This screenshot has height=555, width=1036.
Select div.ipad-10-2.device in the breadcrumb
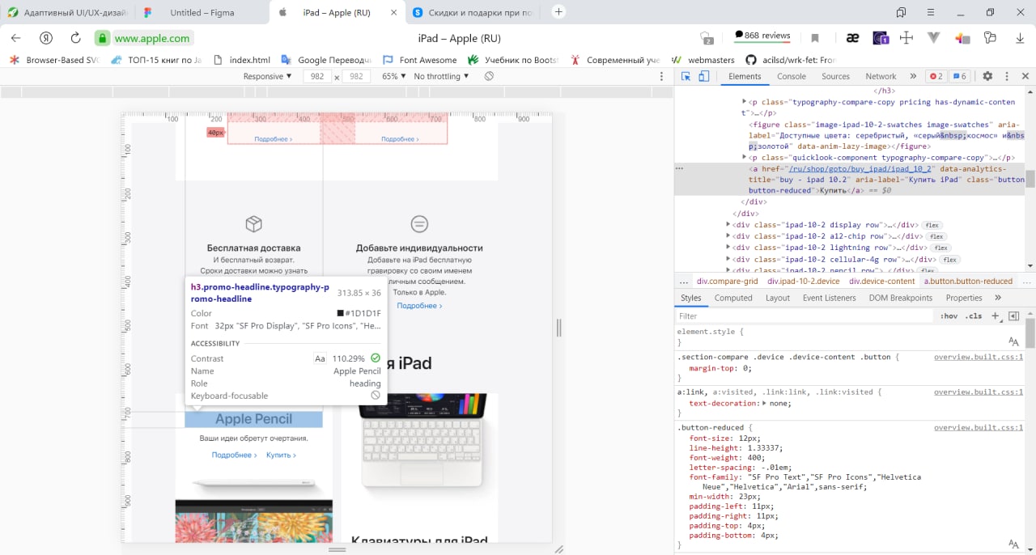804,281
